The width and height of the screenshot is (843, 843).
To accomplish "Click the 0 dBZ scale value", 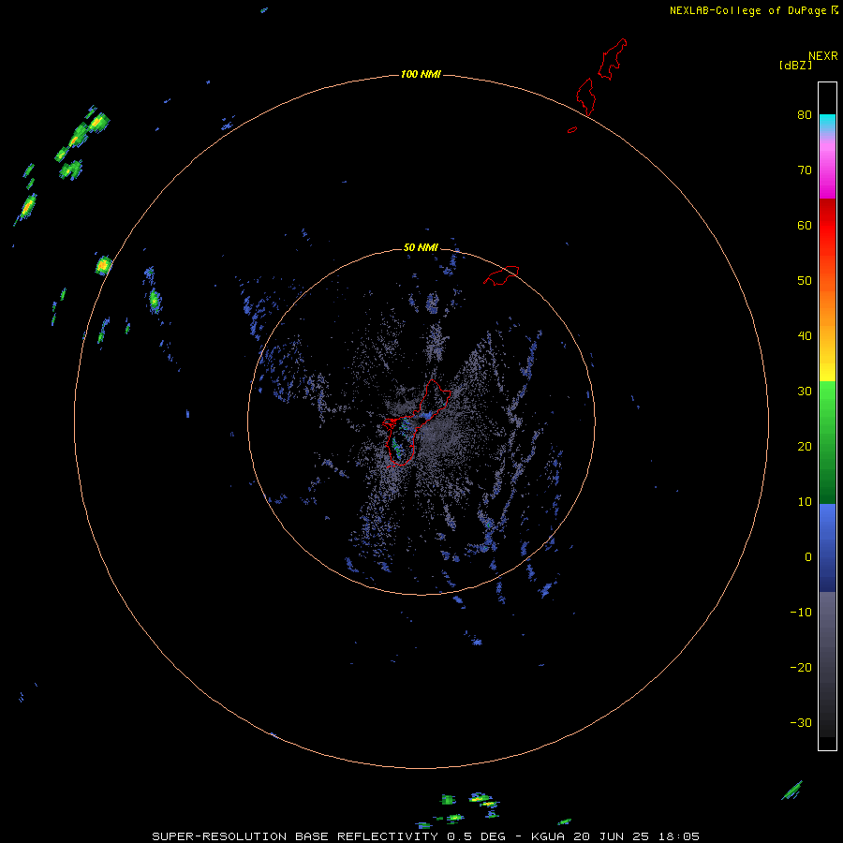I will click(x=808, y=557).
